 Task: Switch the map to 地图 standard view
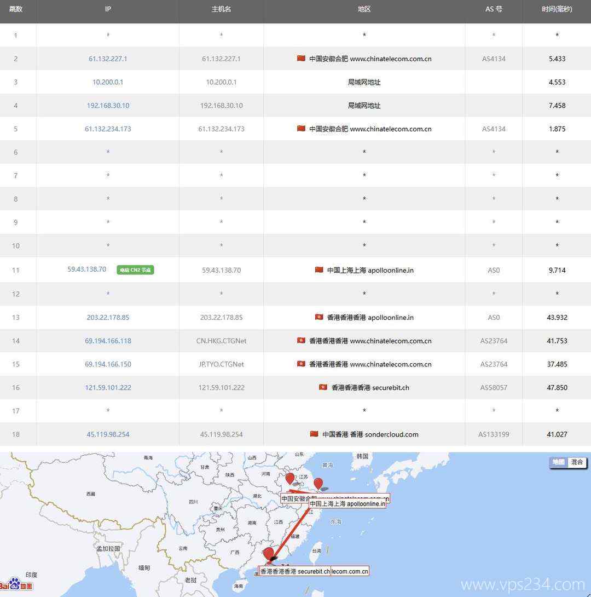[558, 462]
